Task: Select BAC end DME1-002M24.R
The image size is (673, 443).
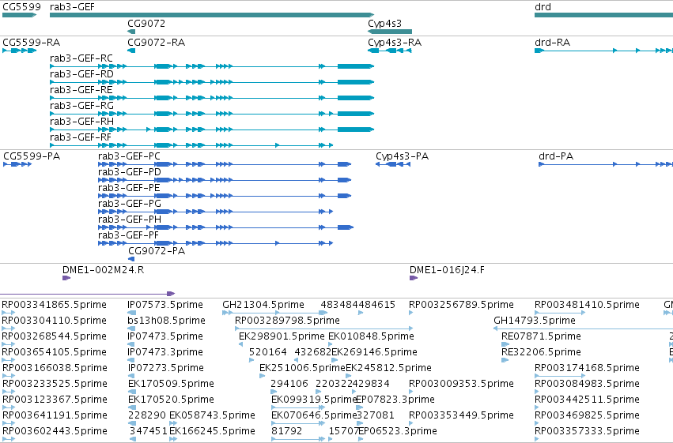Action: pos(103,270)
